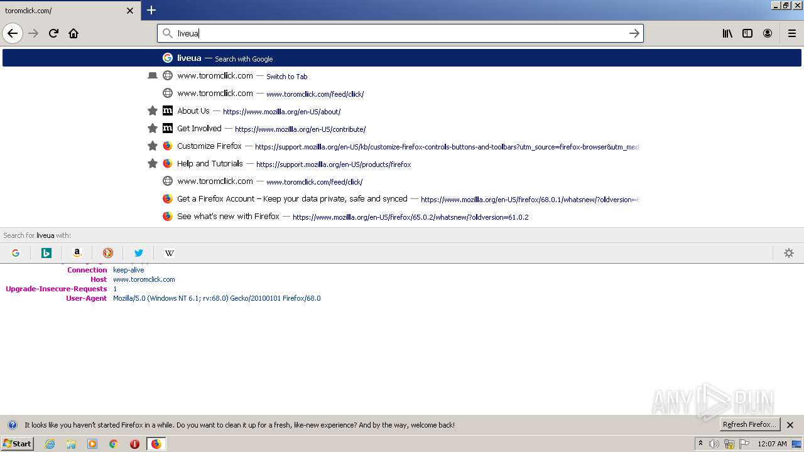Viewport: 804px width, 452px height.
Task: Search with Google one-off engine icon
Action: coord(16,253)
